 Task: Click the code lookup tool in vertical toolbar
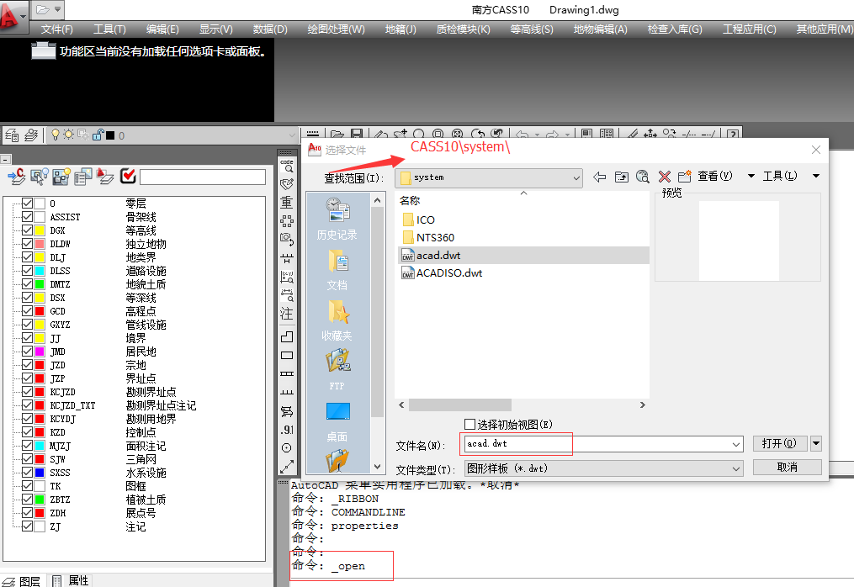pos(286,166)
